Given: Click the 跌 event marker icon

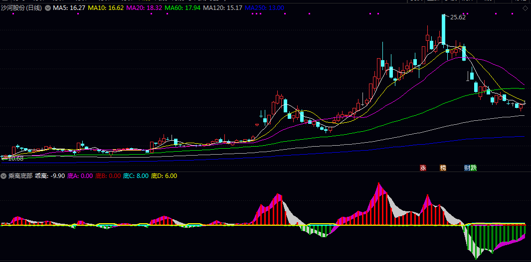Looking at the screenshot, I should click(x=474, y=168).
